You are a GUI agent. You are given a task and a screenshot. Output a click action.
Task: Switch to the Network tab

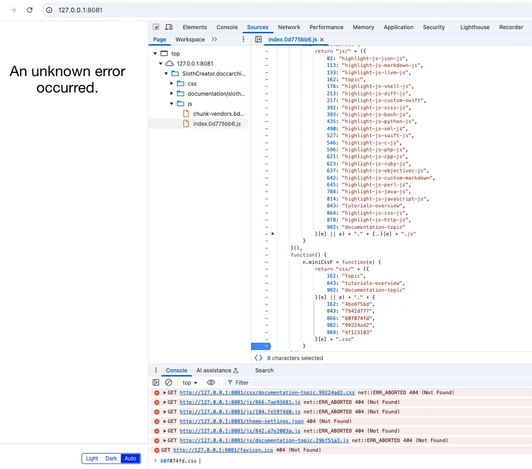pos(289,27)
